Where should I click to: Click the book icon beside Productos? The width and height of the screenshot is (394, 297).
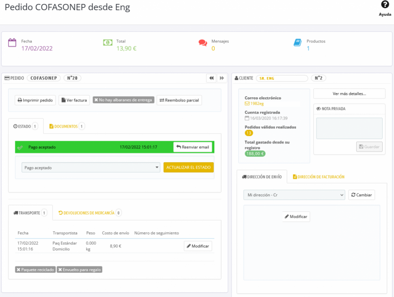click(x=297, y=42)
